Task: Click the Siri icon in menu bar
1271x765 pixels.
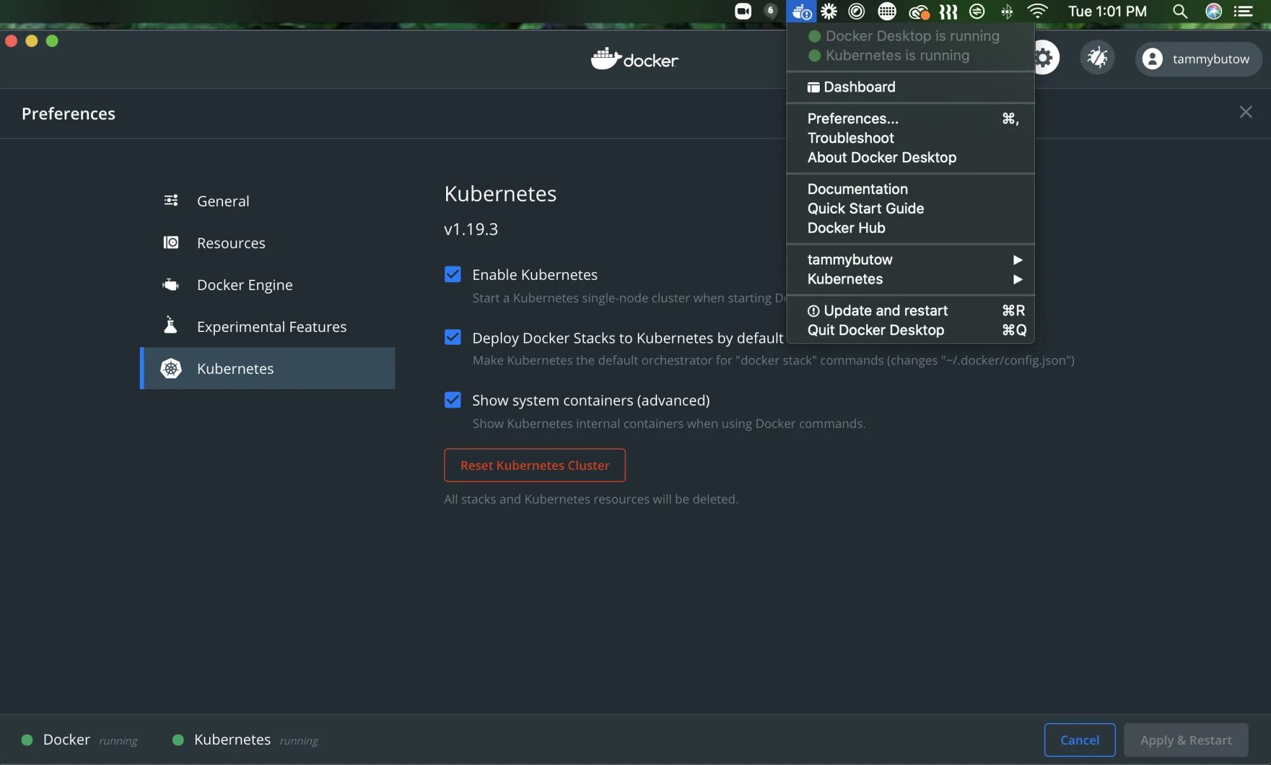Action: [x=1214, y=11]
